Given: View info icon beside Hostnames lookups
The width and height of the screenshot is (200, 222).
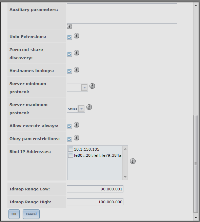Looking at the screenshot, I should tap(77, 70).
